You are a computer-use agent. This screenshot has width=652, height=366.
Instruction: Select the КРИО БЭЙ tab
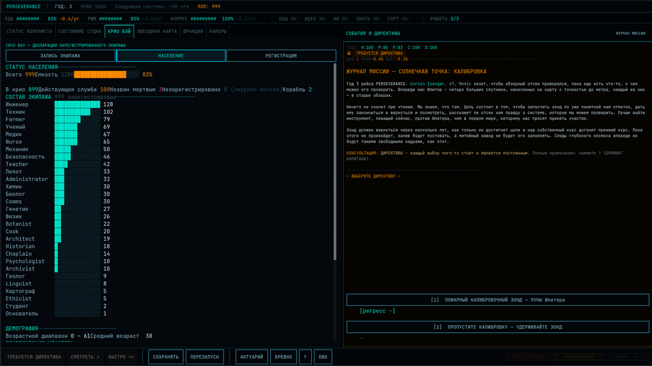[x=119, y=32]
